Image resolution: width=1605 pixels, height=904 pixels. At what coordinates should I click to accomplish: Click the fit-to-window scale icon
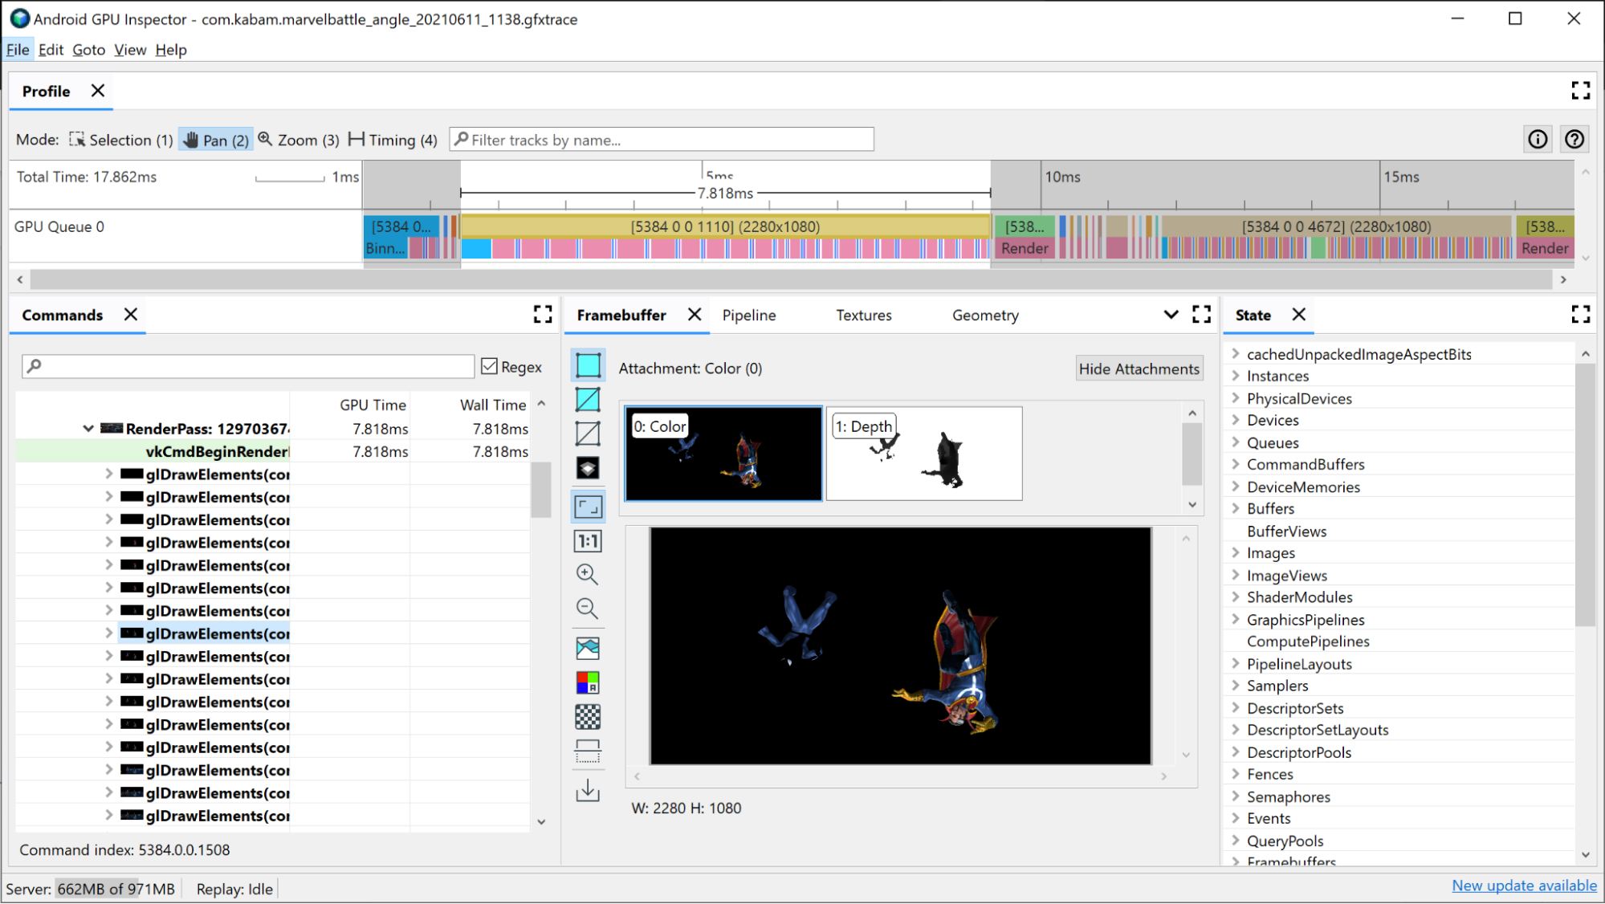pyautogui.click(x=588, y=506)
